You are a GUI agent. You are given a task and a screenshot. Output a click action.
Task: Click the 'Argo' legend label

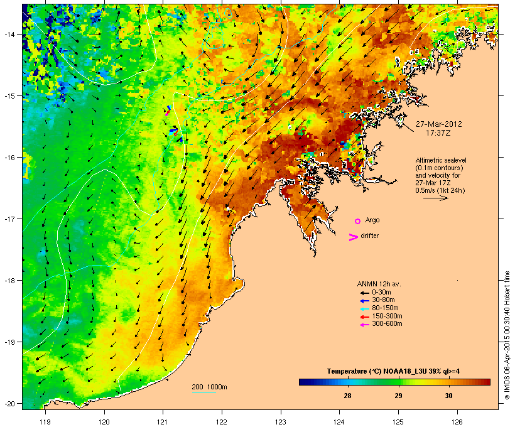[x=372, y=220]
